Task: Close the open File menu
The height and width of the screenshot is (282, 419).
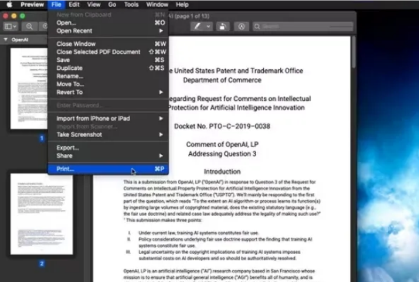Action: pos(56,5)
